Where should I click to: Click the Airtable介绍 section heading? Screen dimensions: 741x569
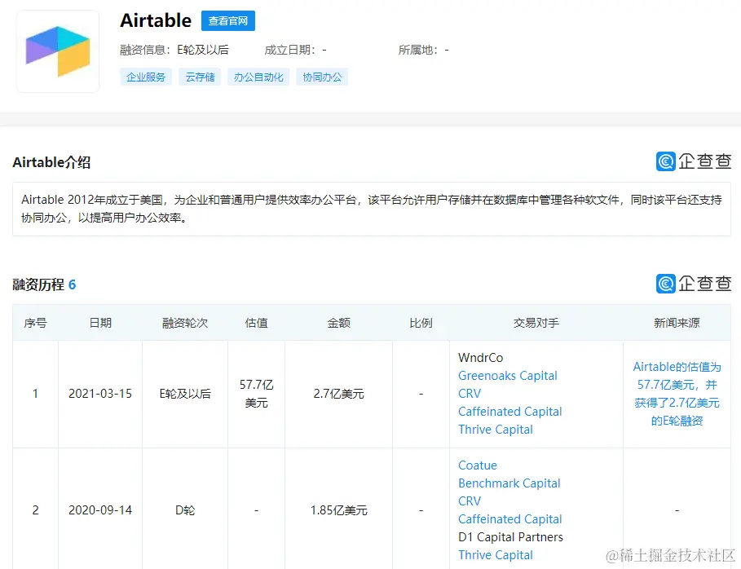coord(51,162)
